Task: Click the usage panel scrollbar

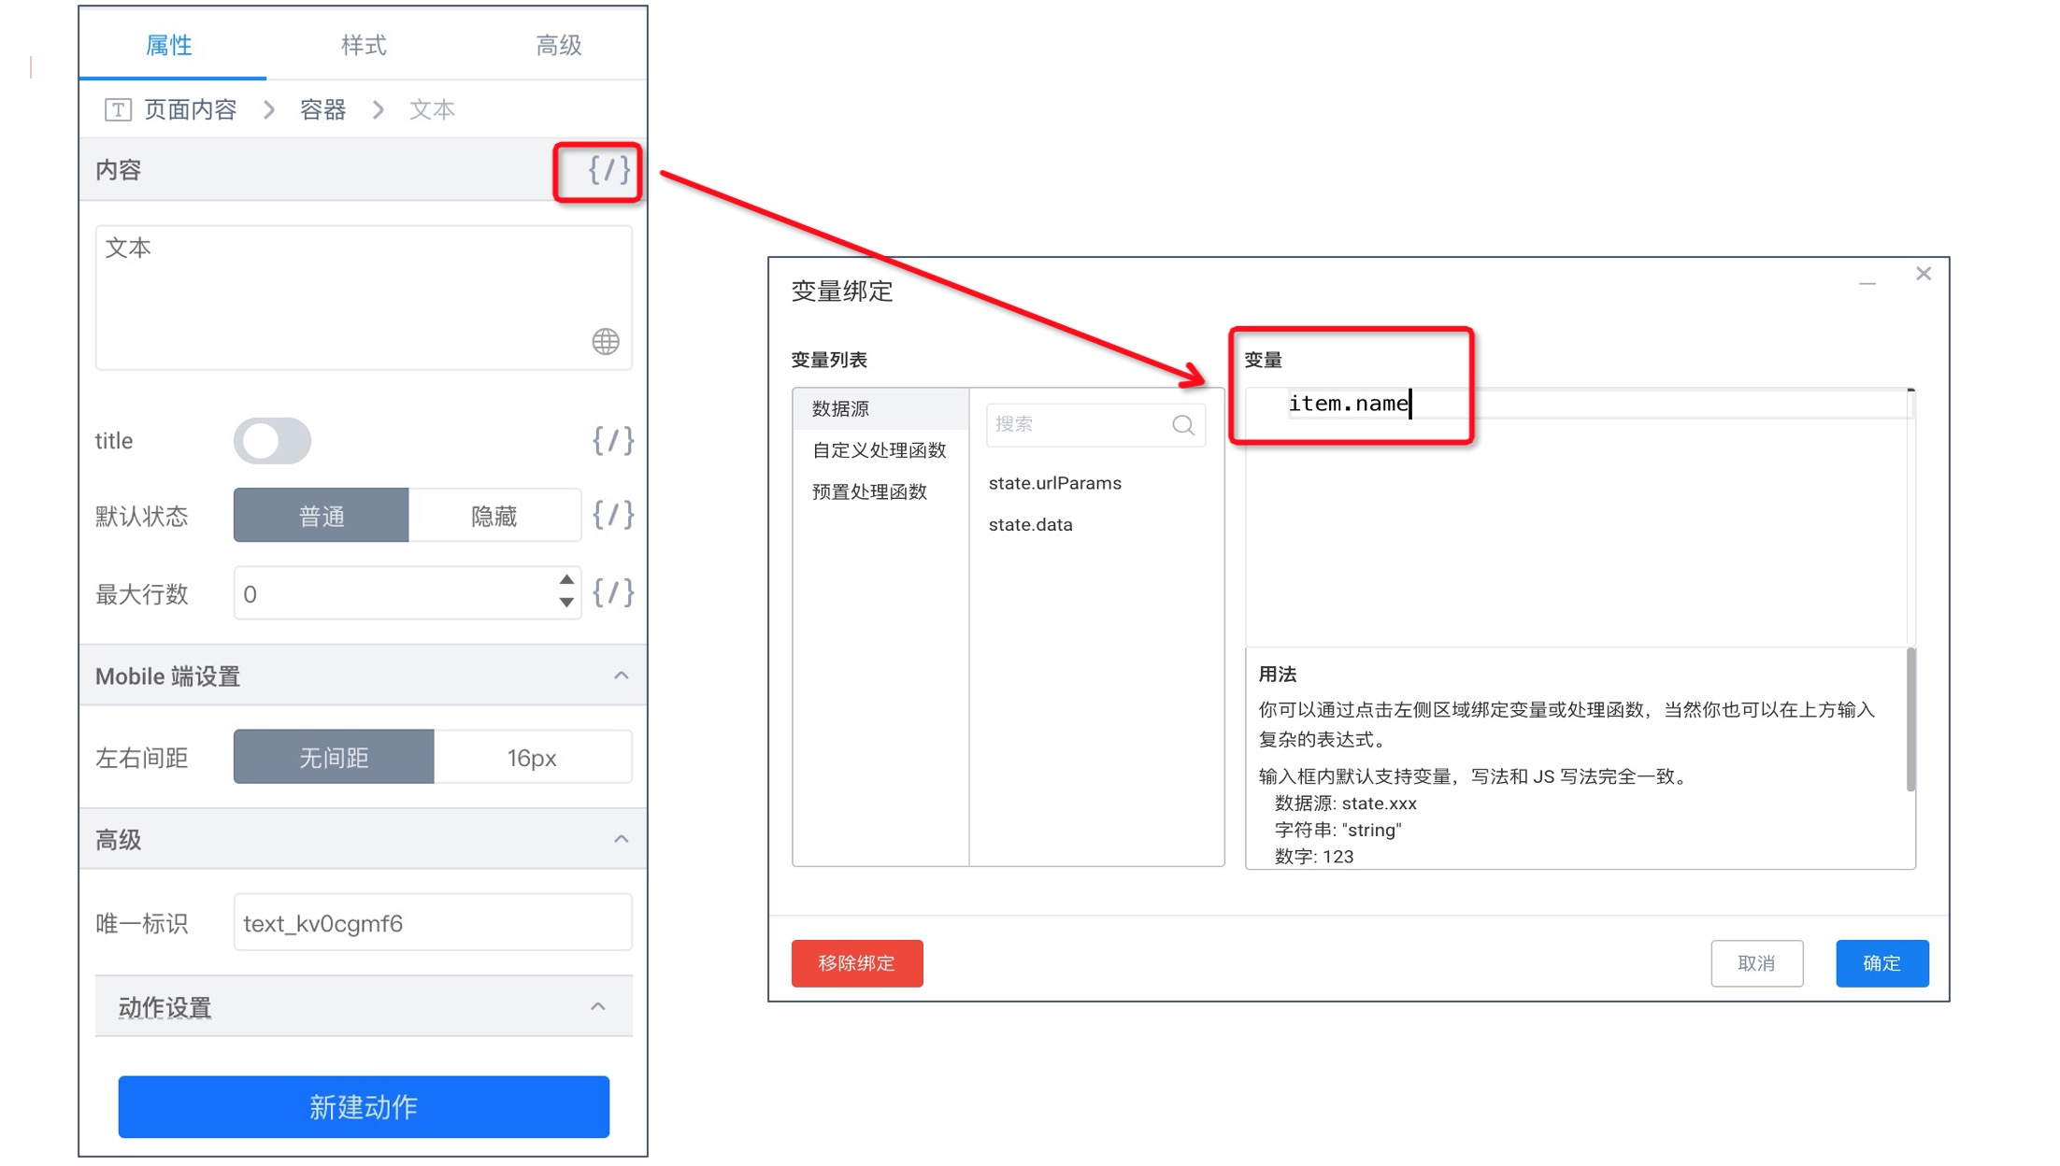Action: tap(1910, 719)
